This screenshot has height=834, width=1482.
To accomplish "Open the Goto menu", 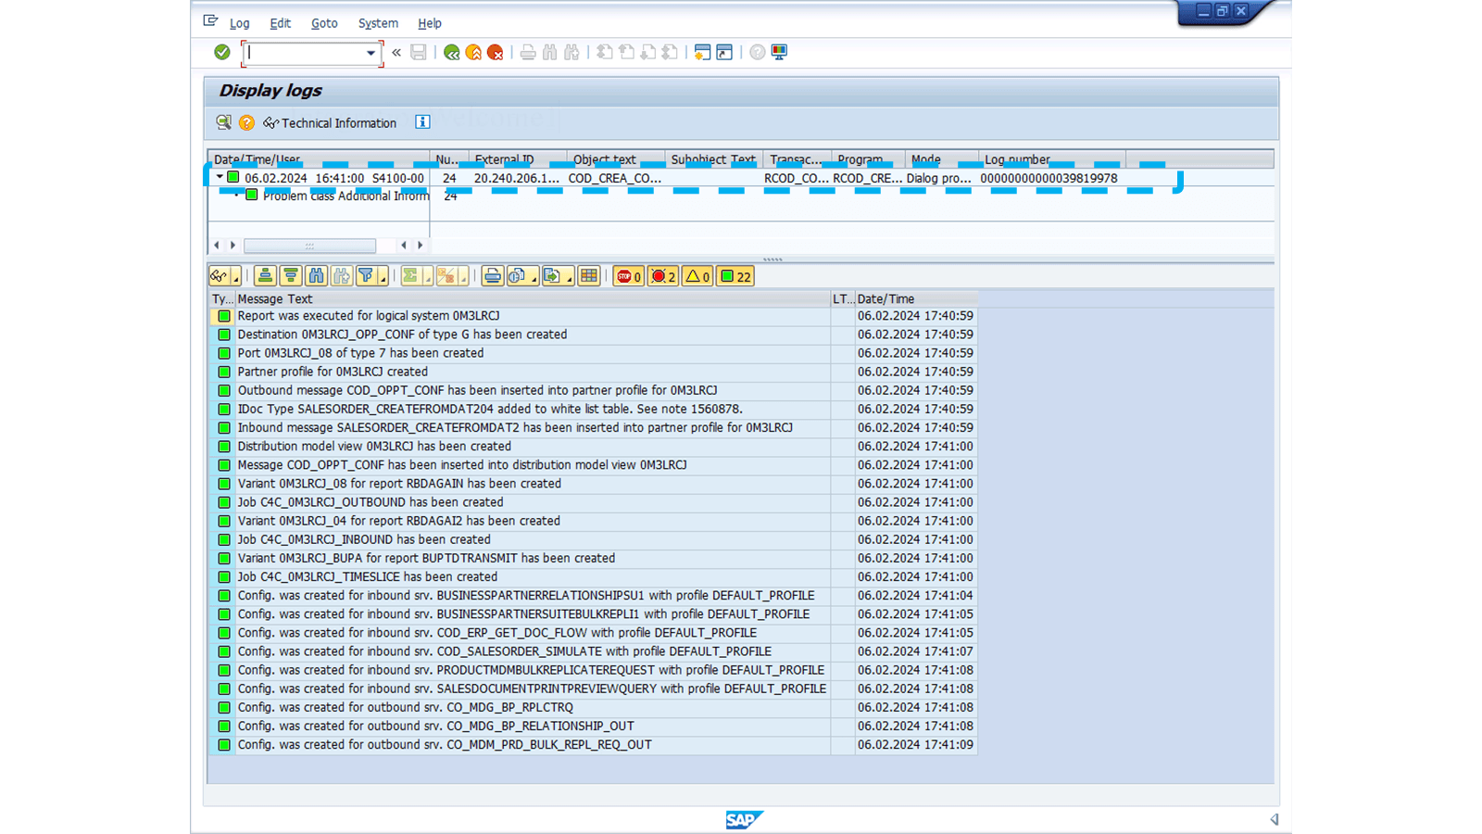I will [324, 23].
